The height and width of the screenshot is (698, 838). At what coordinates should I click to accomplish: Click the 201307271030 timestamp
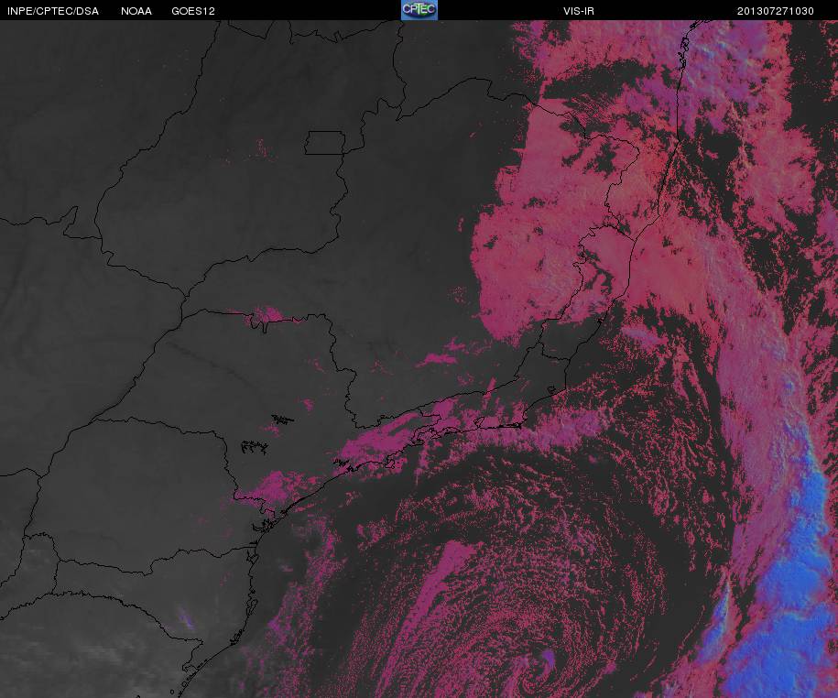pyautogui.click(x=776, y=11)
